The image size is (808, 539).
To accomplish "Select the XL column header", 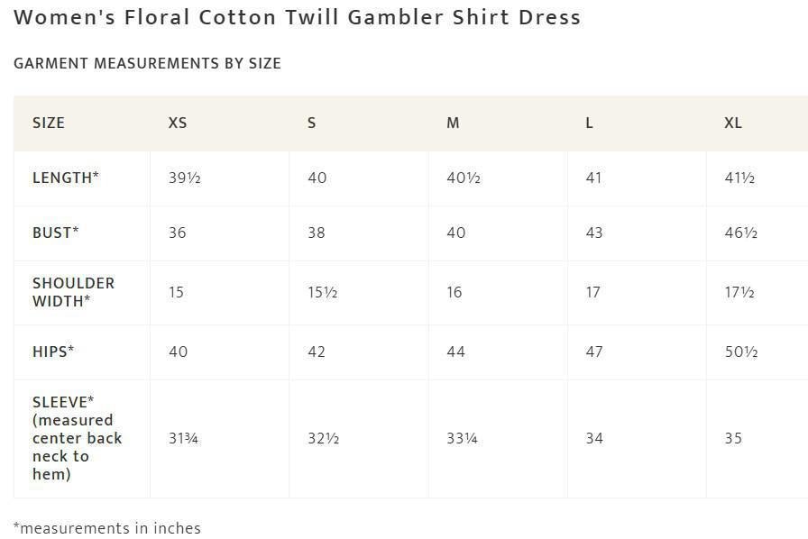I will click(x=733, y=123).
